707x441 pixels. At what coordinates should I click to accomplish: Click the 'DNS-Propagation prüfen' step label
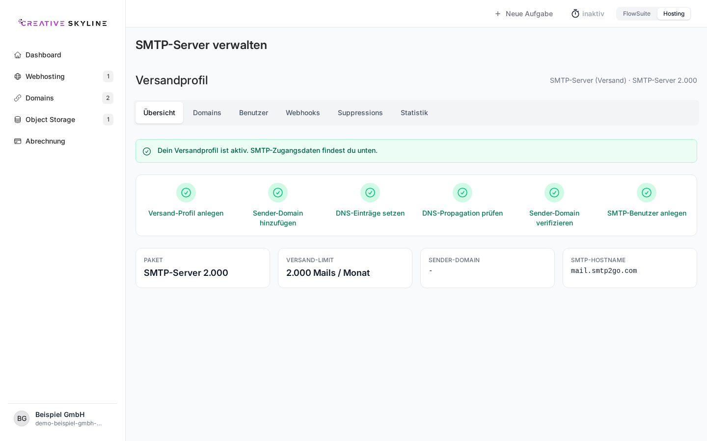[x=462, y=213]
